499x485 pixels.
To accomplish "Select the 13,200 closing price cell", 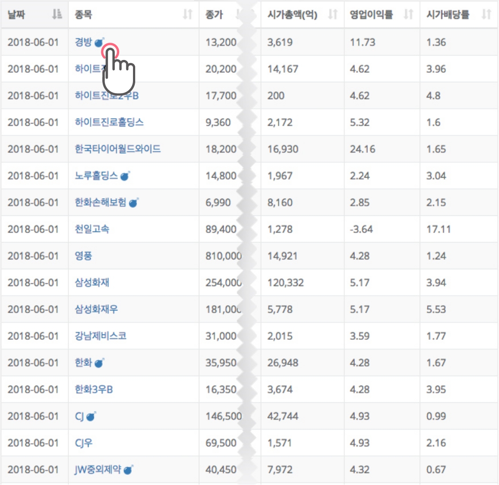I will [x=221, y=42].
